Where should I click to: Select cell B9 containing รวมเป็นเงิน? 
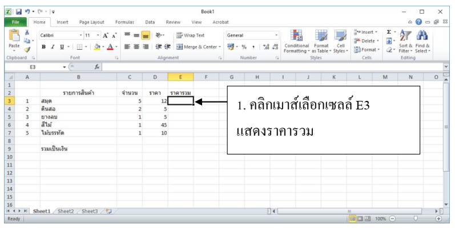pos(78,148)
